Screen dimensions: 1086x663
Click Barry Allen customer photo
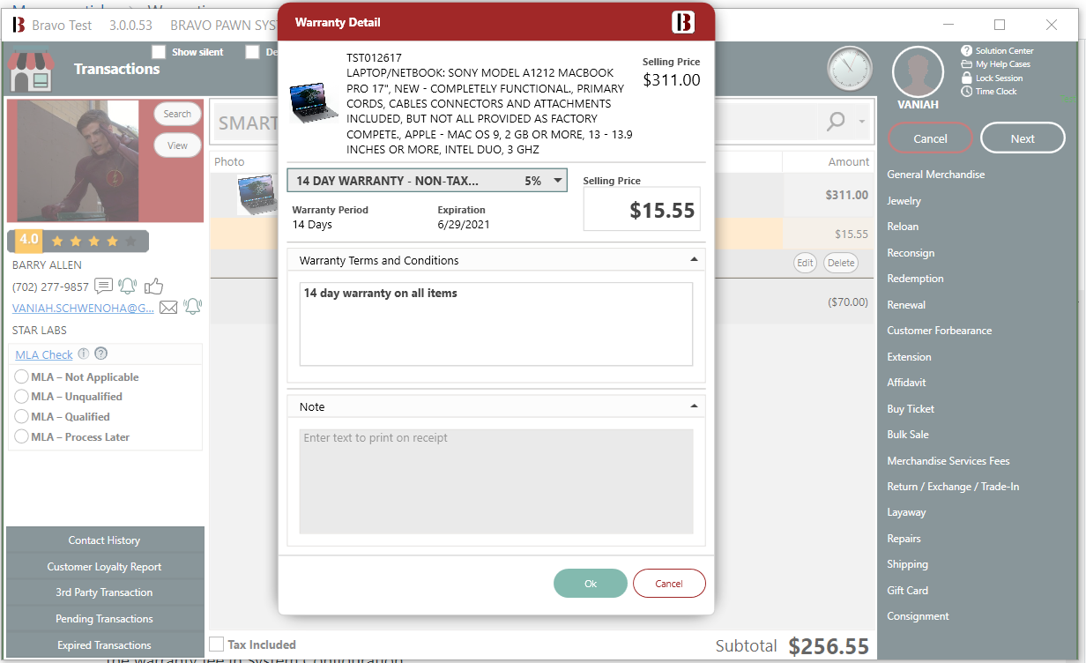(73, 160)
